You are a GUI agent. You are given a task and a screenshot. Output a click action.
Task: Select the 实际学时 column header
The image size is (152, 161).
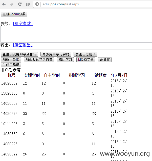[x=32, y=75]
